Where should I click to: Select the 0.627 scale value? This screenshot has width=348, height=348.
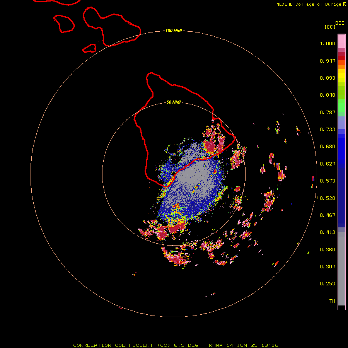click(328, 164)
